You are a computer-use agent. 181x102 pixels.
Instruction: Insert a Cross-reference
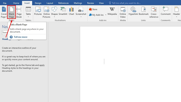pos(154,12)
